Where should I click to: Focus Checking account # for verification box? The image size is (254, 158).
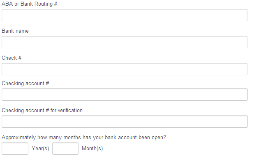(x=125, y=122)
